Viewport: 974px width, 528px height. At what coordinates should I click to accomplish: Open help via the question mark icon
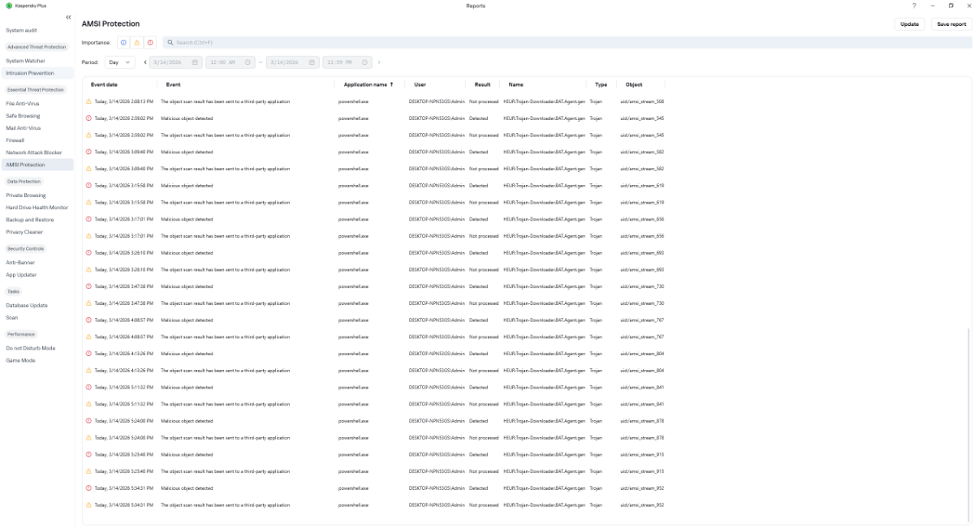click(x=913, y=6)
